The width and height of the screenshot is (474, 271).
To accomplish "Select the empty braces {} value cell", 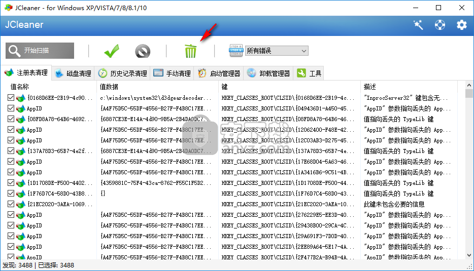I will tap(103, 193).
